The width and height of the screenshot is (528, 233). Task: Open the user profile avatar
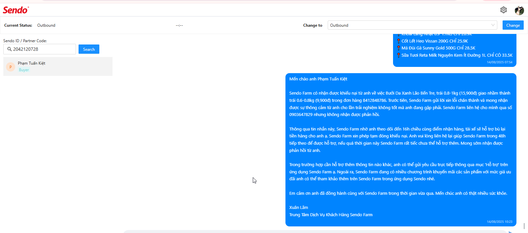click(519, 10)
